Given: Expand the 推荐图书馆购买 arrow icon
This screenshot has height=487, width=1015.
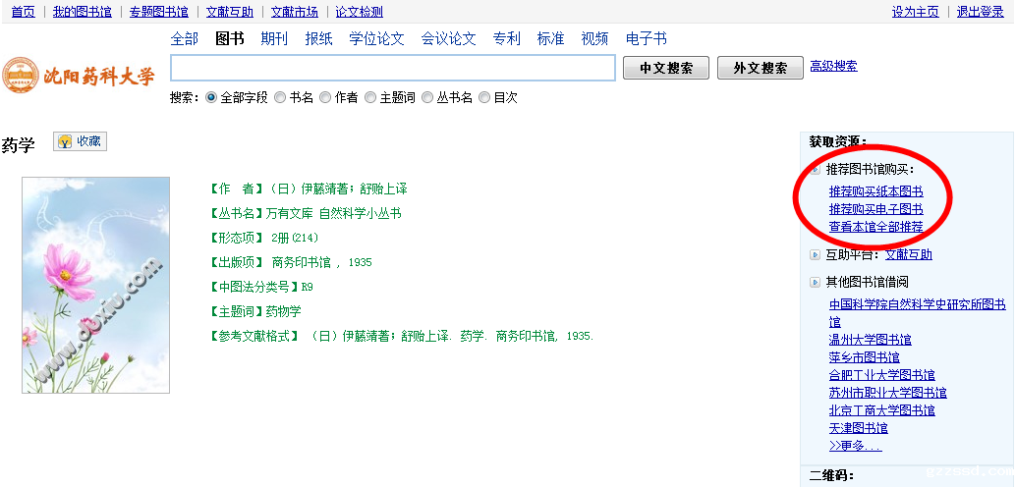Looking at the screenshot, I should click(815, 170).
